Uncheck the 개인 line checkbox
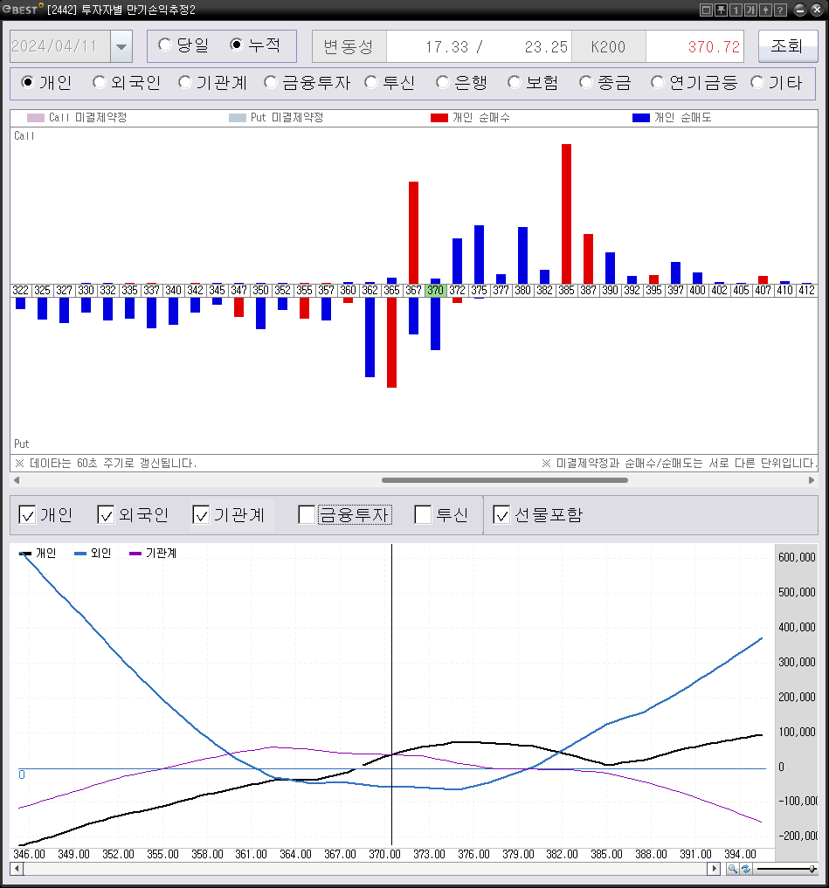Screen dimensions: 829x888 27,515
